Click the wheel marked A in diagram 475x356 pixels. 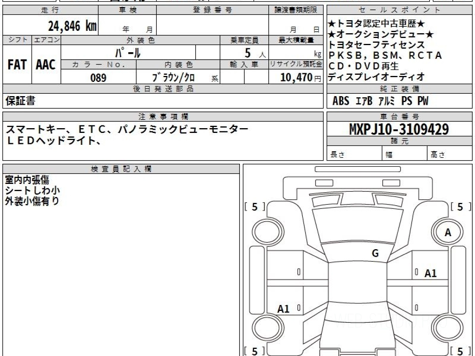(x=448, y=233)
